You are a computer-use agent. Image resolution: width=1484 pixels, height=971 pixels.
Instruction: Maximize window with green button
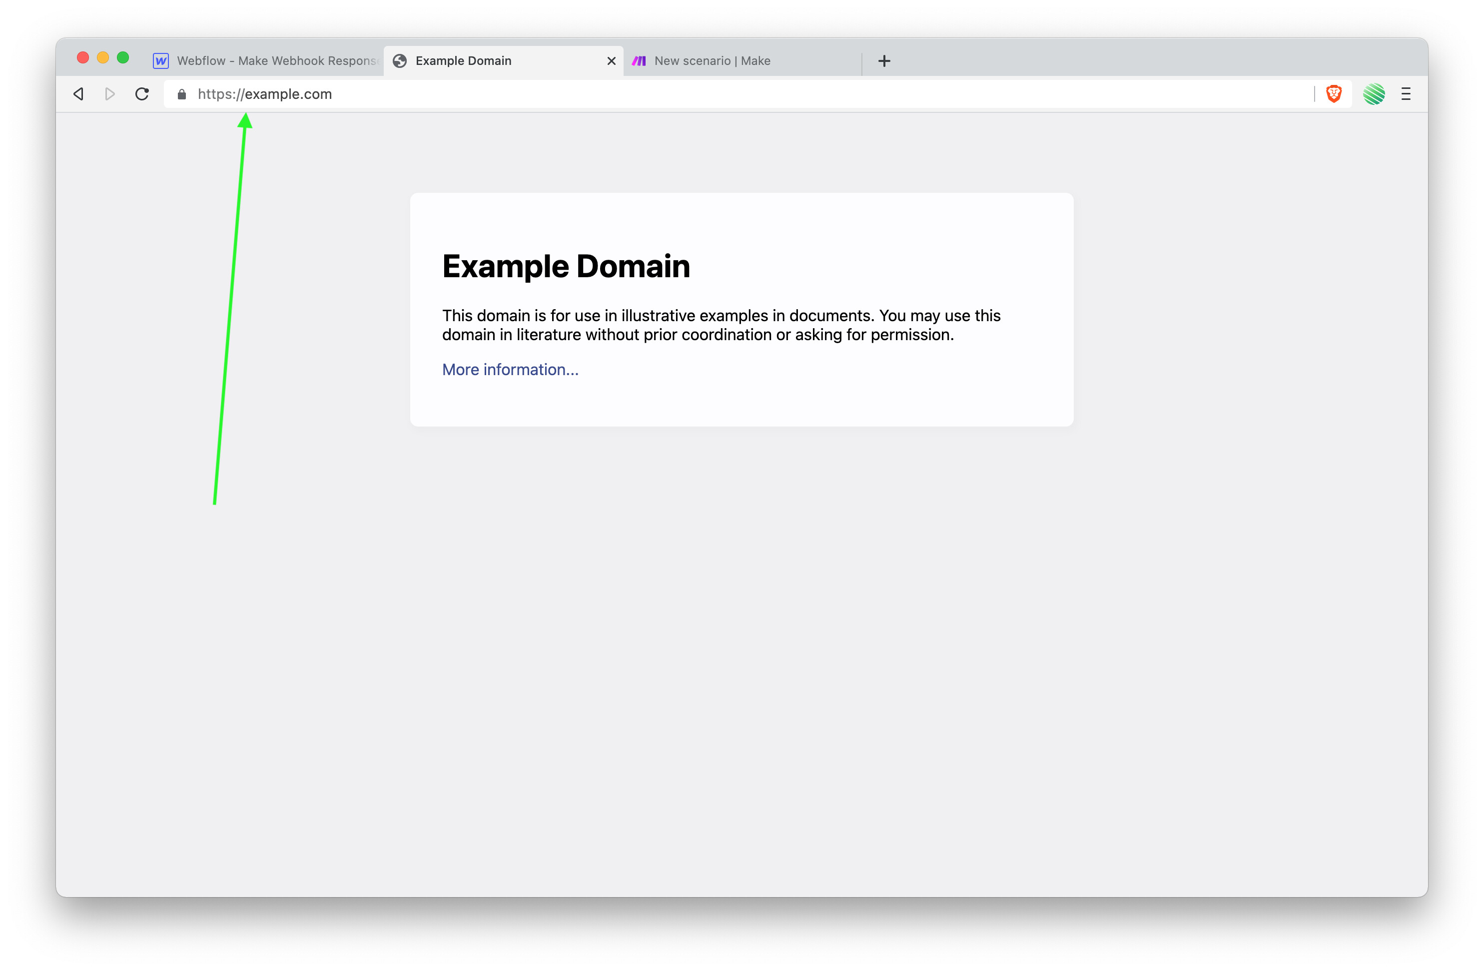[123, 58]
